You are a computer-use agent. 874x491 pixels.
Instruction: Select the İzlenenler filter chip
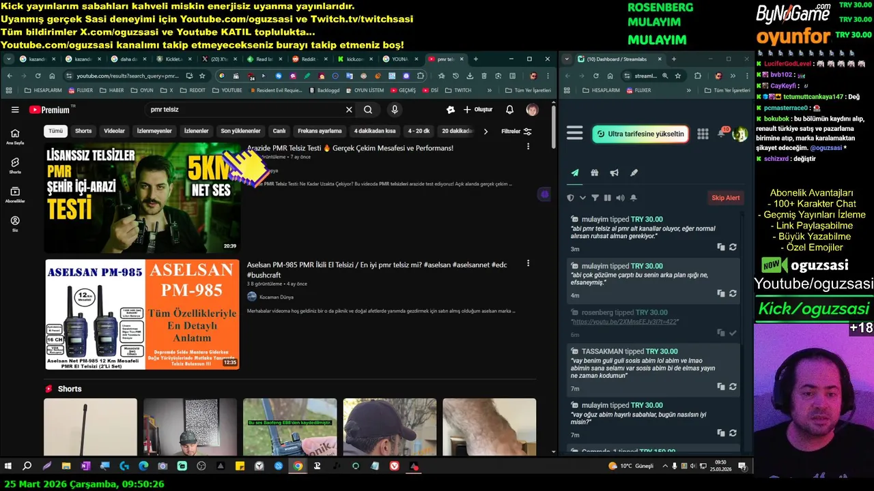point(196,131)
